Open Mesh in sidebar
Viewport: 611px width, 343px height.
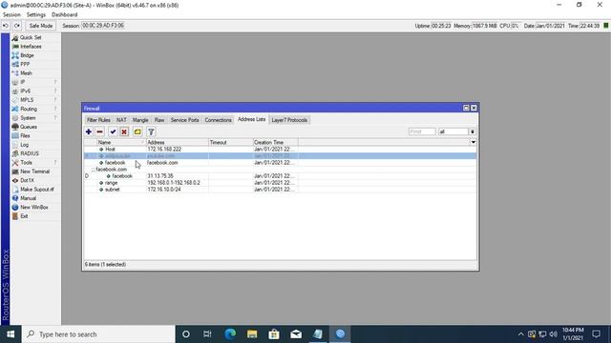point(26,73)
